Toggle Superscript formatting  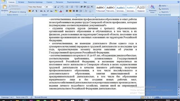tap(48, 11)
